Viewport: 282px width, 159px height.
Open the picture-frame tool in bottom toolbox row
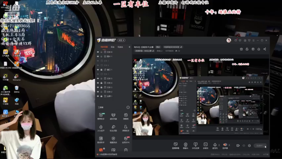(x=113, y=150)
